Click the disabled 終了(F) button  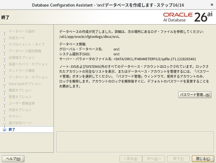(x=179, y=159)
